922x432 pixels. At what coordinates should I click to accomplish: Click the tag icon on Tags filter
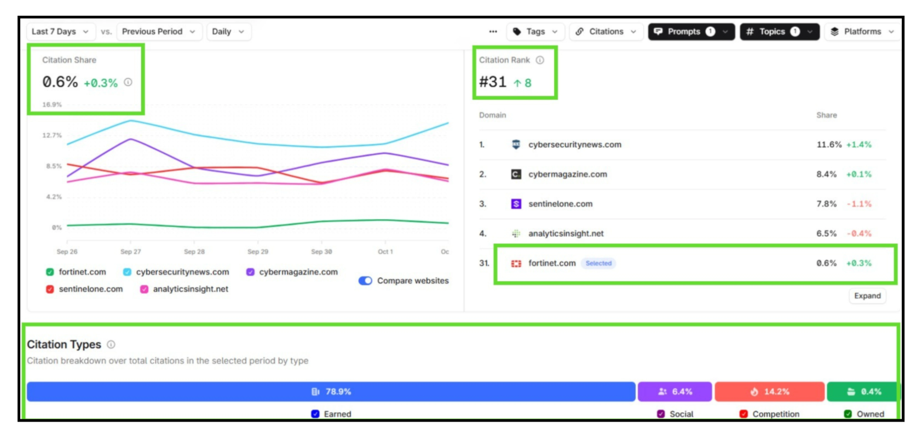click(x=517, y=32)
